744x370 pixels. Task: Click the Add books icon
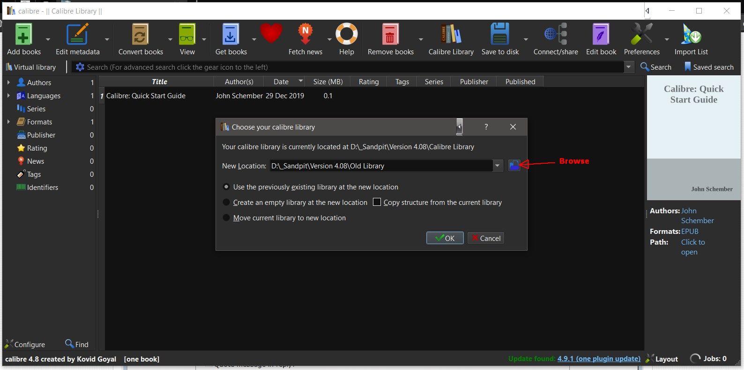(23, 34)
